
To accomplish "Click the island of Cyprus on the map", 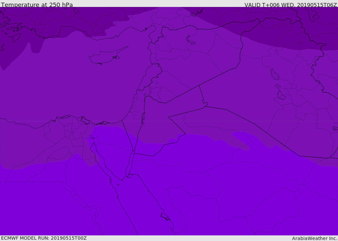I will (108, 56).
